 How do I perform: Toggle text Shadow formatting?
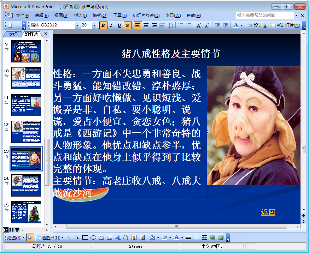coord(128,25)
